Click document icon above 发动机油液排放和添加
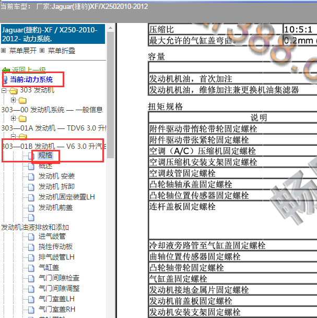This screenshot has height=318, width=317. pyautogui.click(x=31, y=217)
